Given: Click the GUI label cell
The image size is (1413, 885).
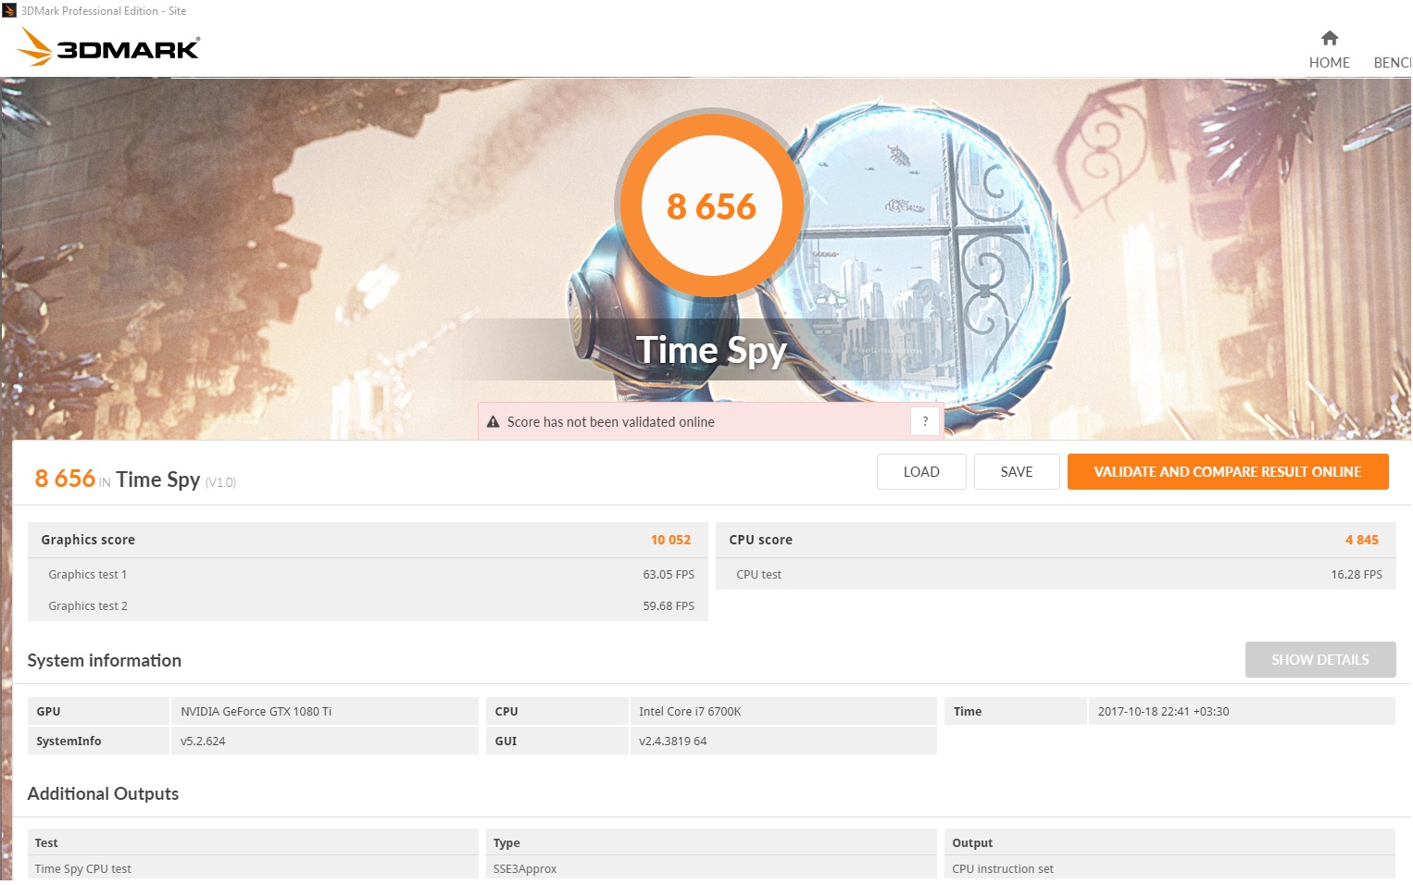Looking at the screenshot, I should pyautogui.click(x=556, y=741).
